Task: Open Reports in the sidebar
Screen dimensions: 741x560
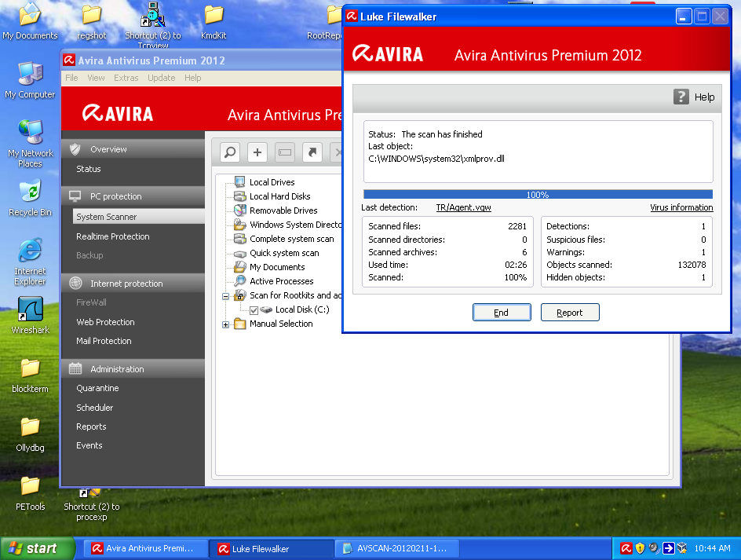Action: click(x=91, y=426)
